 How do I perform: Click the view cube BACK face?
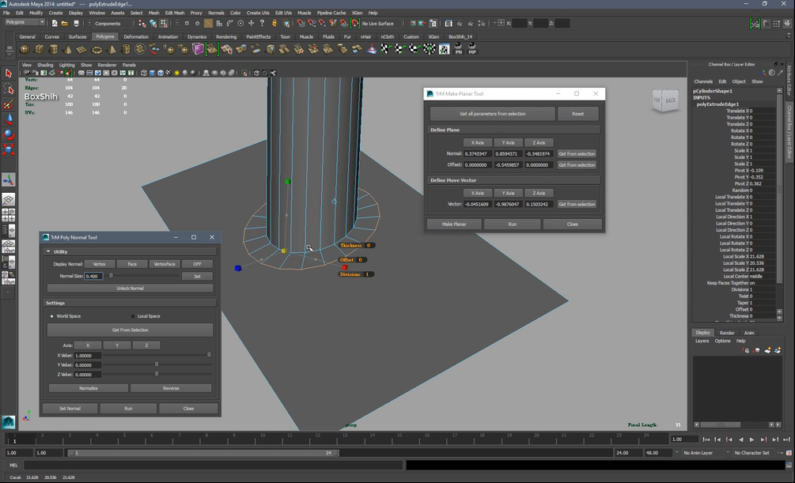pyautogui.click(x=670, y=100)
